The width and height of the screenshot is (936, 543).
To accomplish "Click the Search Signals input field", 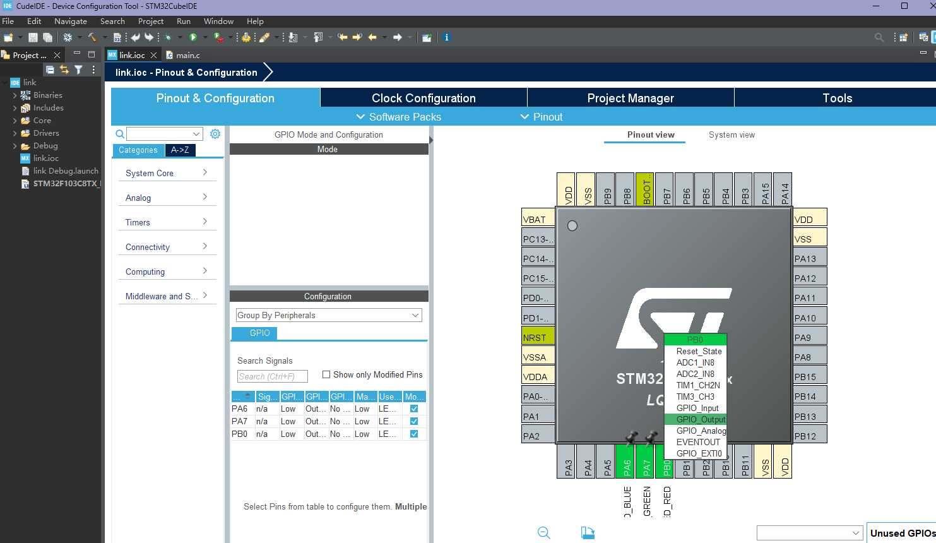I will [x=273, y=376].
